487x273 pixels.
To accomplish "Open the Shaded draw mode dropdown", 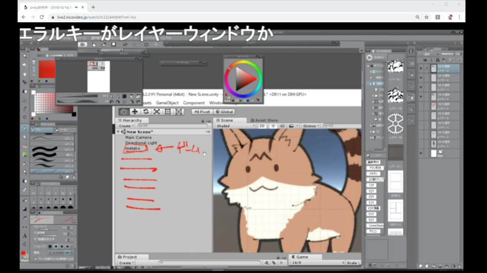I will point(235,126).
